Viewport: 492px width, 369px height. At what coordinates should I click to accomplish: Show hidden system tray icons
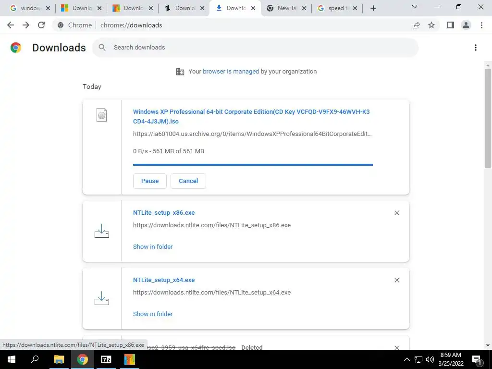click(x=406, y=359)
